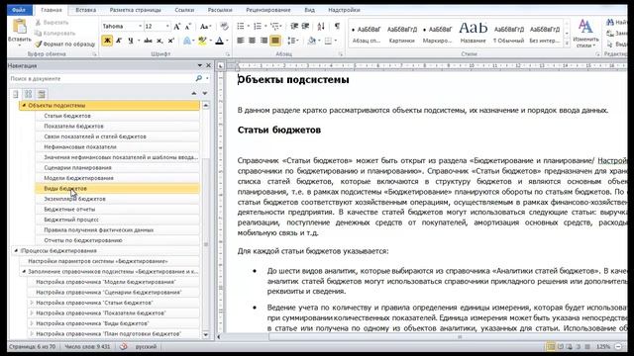The width and height of the screenshot is (634, 356).
Task: Click the Line Spacing icon
Action: [x=291, y=41]
